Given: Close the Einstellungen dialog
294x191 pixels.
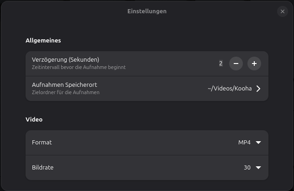Looking at the screenshot, I should [283, 11].
